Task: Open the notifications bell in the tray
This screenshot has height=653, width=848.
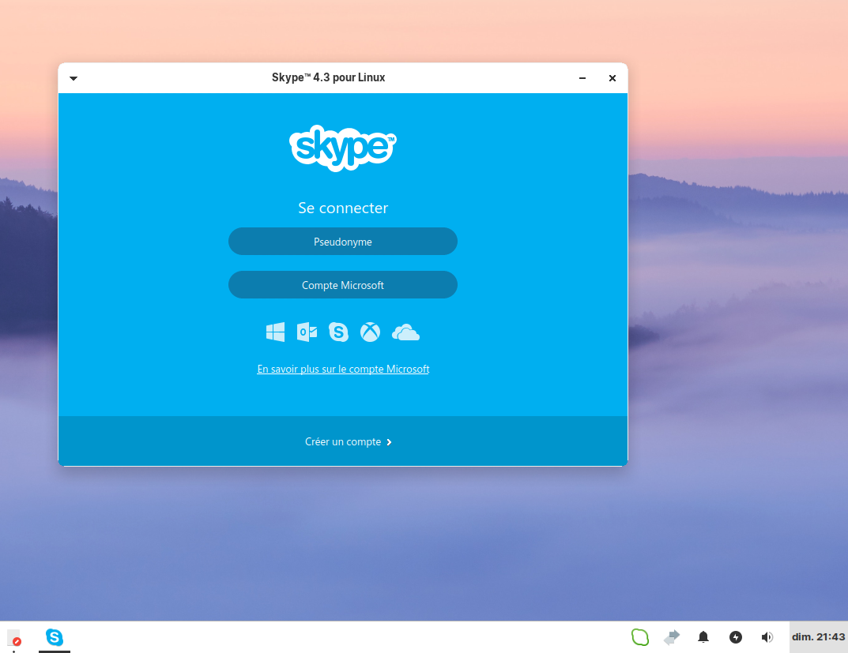Action: pos(703,637)
